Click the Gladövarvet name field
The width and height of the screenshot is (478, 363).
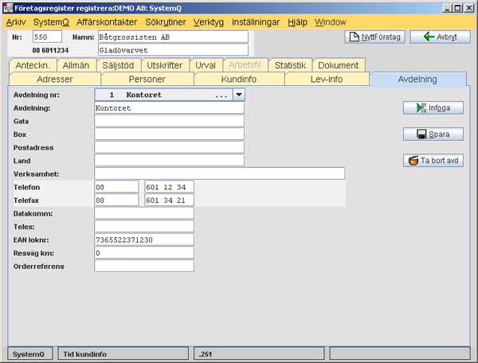click(x=173, y=50)
